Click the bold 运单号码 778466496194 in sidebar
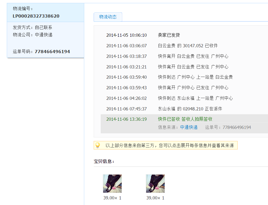The width and height of the screenshot is (268, 205). (52, 52)
